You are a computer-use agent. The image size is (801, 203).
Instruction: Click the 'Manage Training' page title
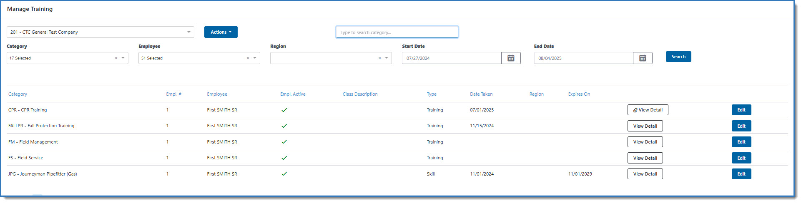(30, 9)
